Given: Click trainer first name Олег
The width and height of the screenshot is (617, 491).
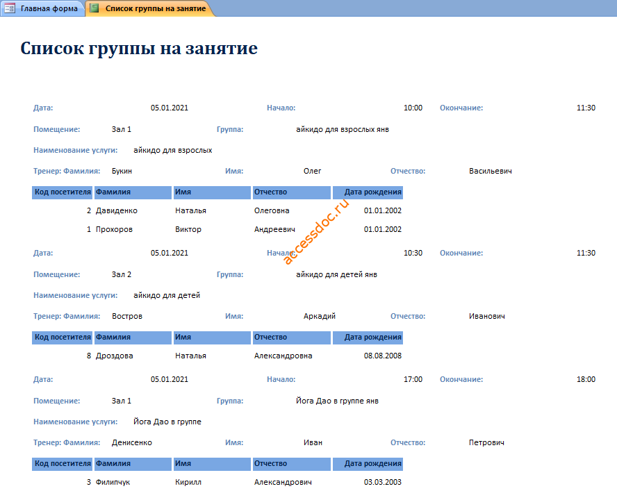Looking at the screenshot, I should [313, 171].
